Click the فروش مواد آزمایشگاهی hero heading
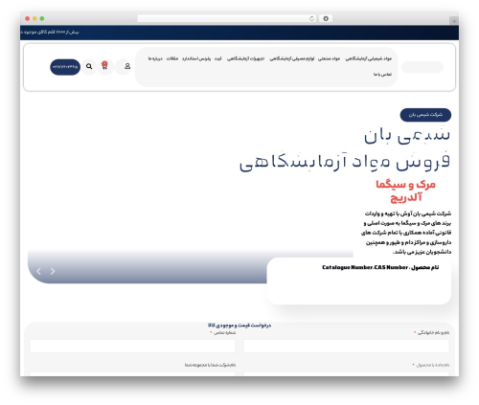The width and height of the screenshot is (479, 405). pos(345,162)
